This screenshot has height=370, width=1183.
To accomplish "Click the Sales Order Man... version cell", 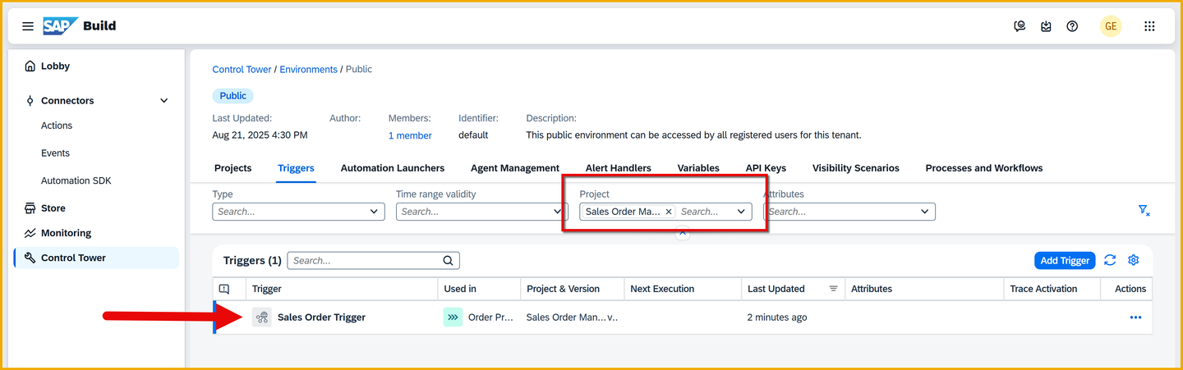I will click(572, 317).
